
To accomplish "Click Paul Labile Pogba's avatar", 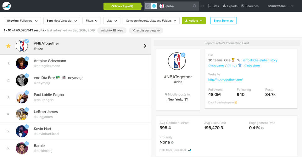I will click(22, 97).
